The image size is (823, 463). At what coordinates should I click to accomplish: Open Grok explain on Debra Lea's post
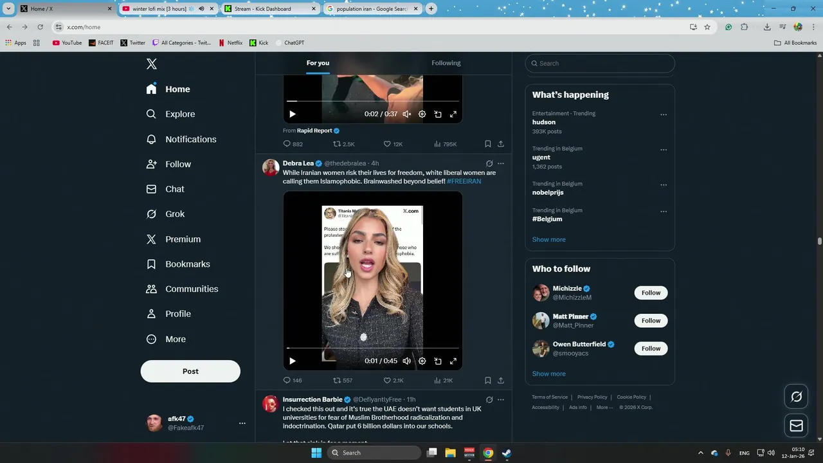(x=489, y=163)
